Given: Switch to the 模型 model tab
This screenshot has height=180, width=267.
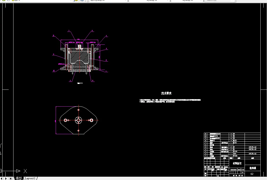Looking at the screenshot, I should tap(19, 178).
